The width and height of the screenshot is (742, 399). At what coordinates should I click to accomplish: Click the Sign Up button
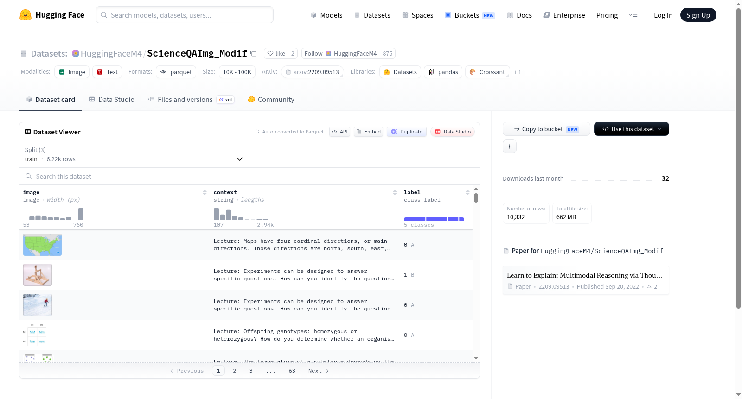click(698, 15)
